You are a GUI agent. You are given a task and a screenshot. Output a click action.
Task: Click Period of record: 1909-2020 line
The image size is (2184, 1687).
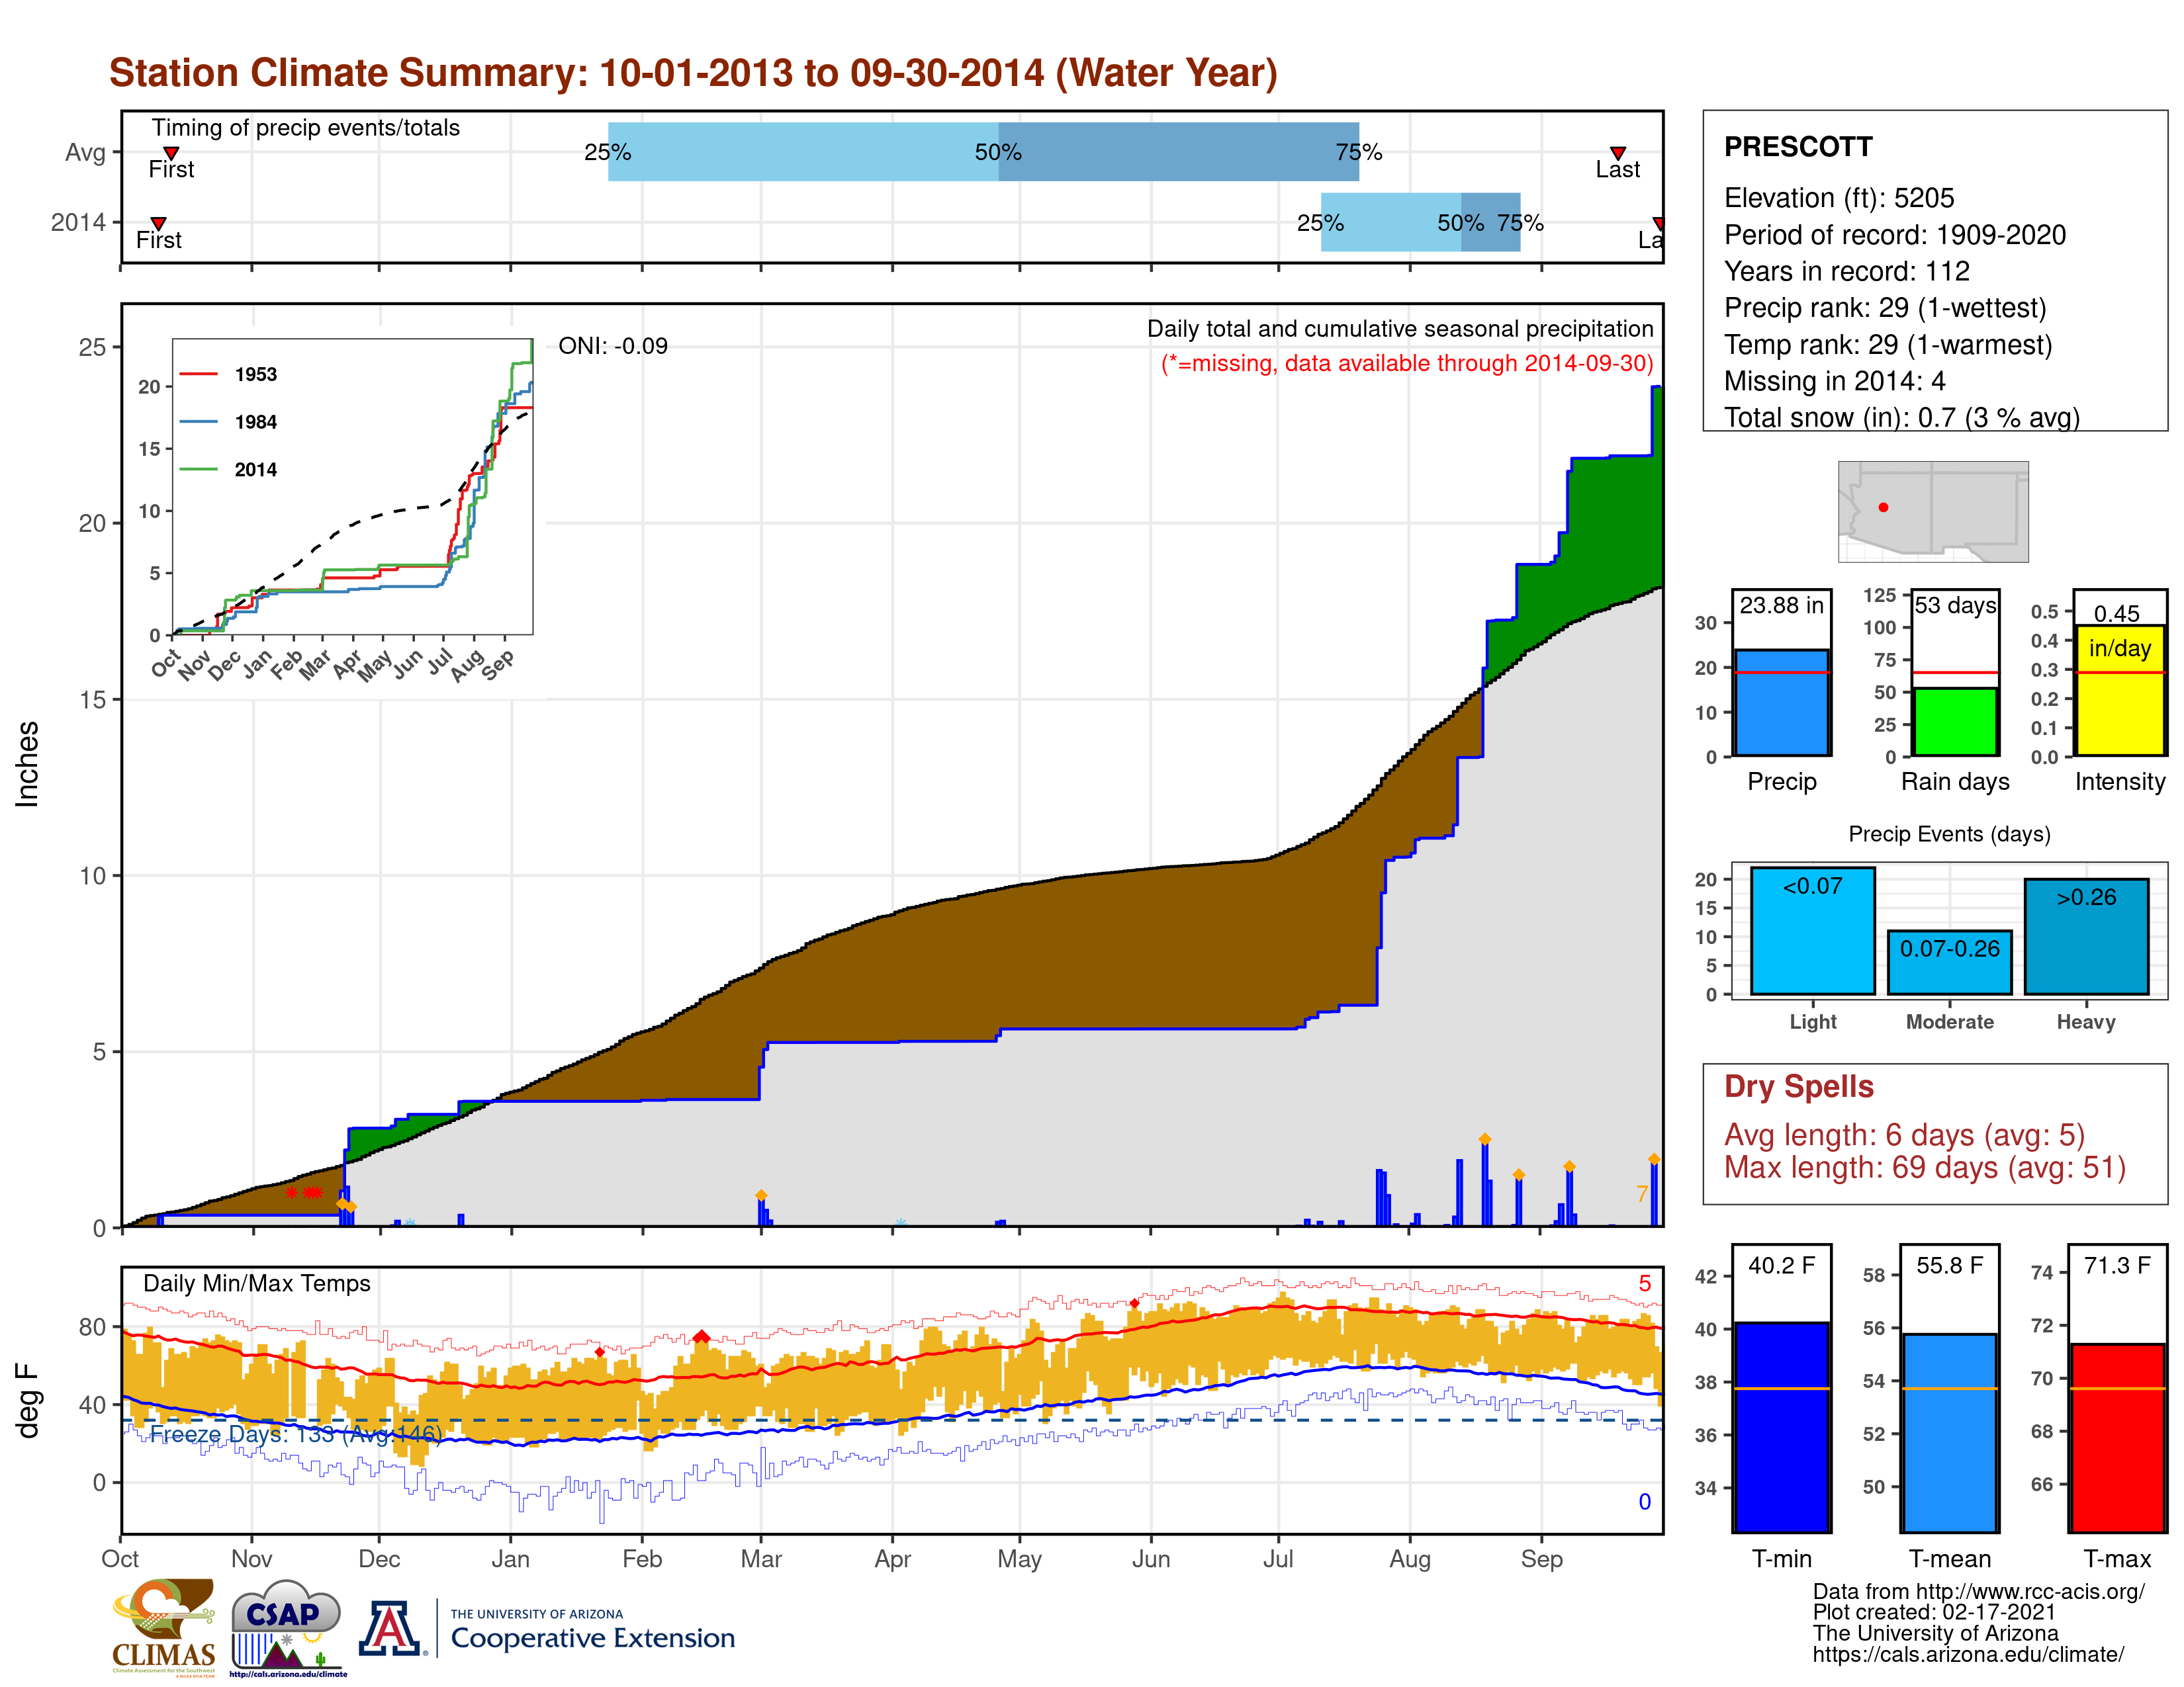pos(1894,235)
